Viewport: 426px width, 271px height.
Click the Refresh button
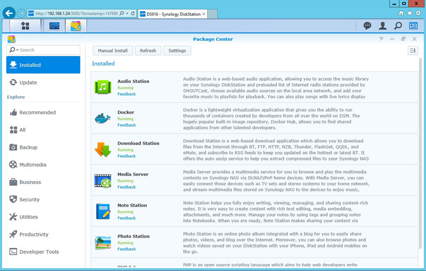coord(148,50)
